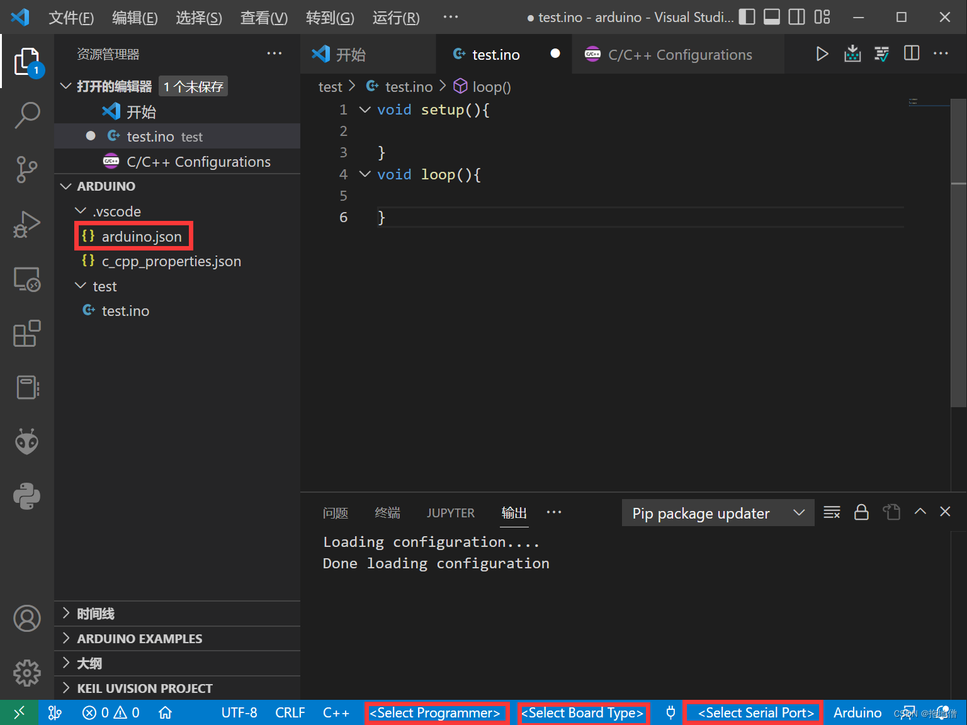
Task: Click the Arduino Upload icon in editor toolbar
Action: click(x=852, y=53)
